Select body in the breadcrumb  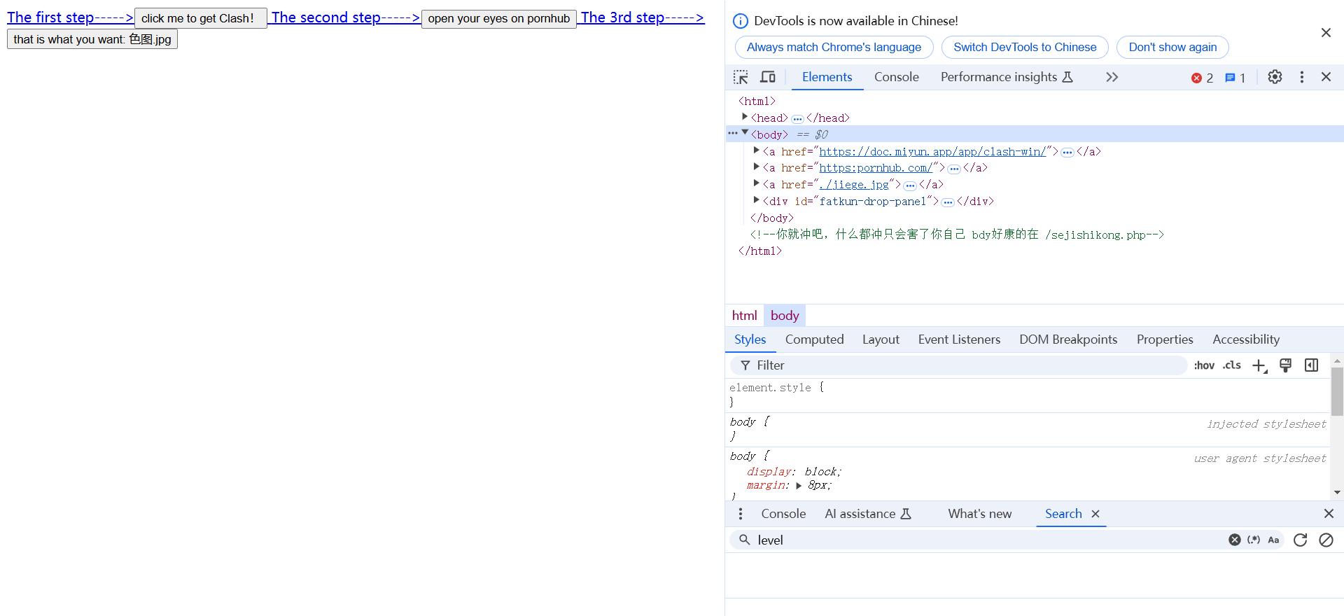[785, 316]
